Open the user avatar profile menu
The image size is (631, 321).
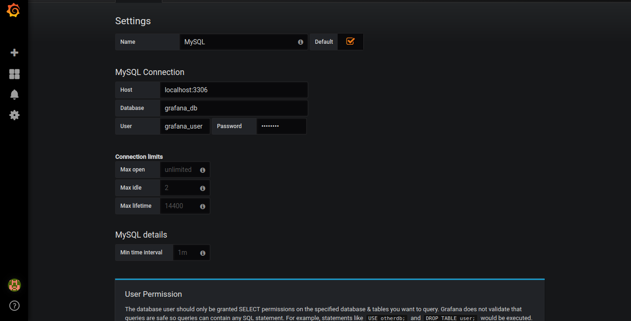[x=14, y=285]
